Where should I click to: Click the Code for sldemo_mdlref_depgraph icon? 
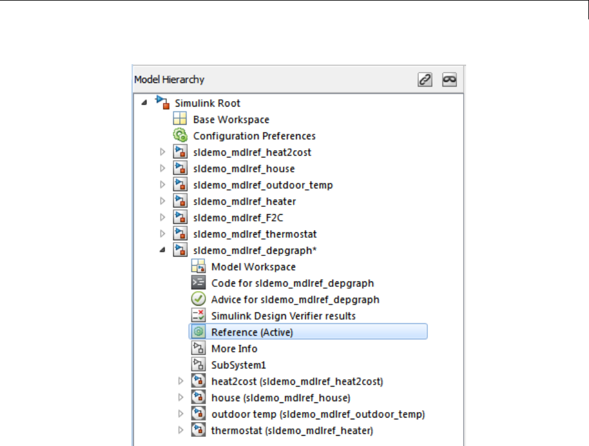click(x=199, y=283)
